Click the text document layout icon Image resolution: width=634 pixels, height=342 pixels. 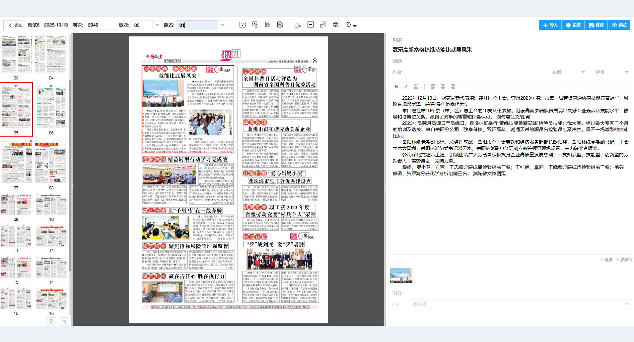280,25
